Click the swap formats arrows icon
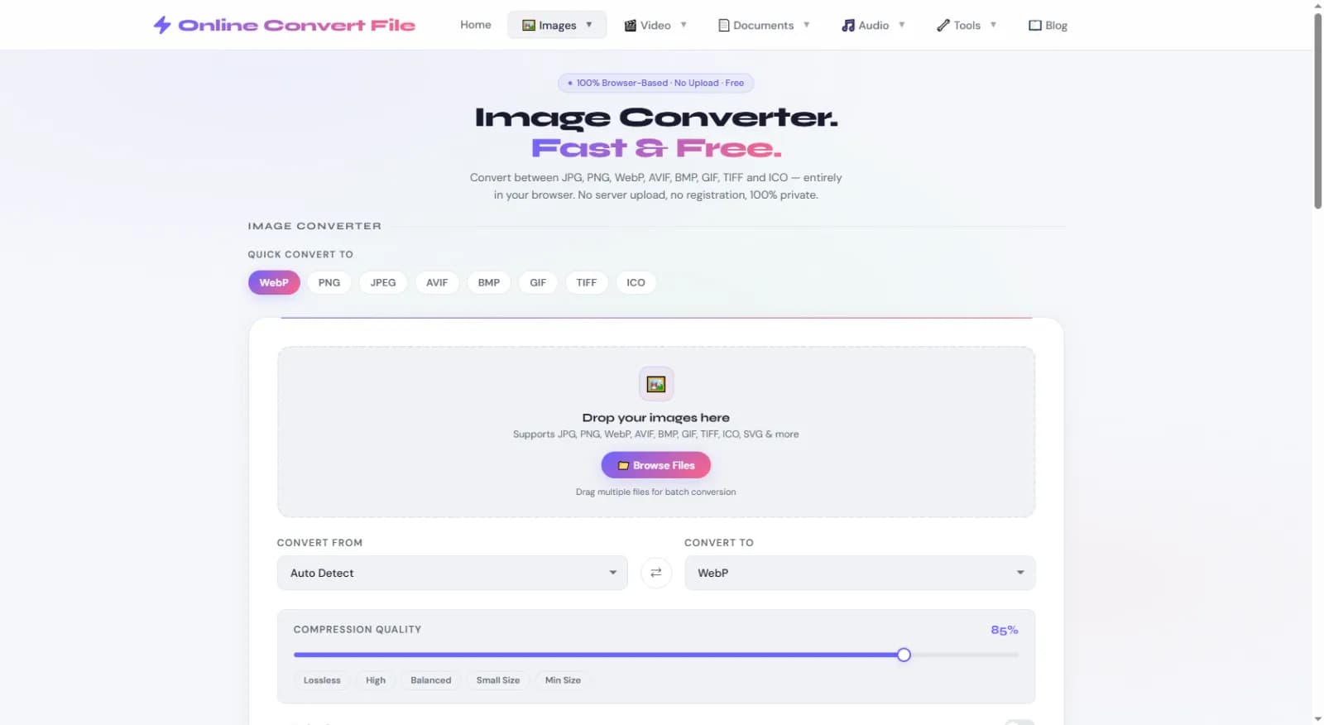The height and width of the screenshot is (725, 1324). pyautogui.click(x=656, y=573)
